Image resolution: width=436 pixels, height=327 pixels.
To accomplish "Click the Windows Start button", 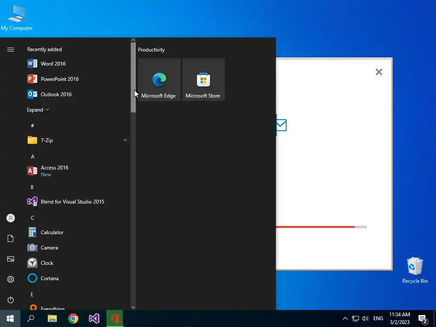I will point(10,318).
